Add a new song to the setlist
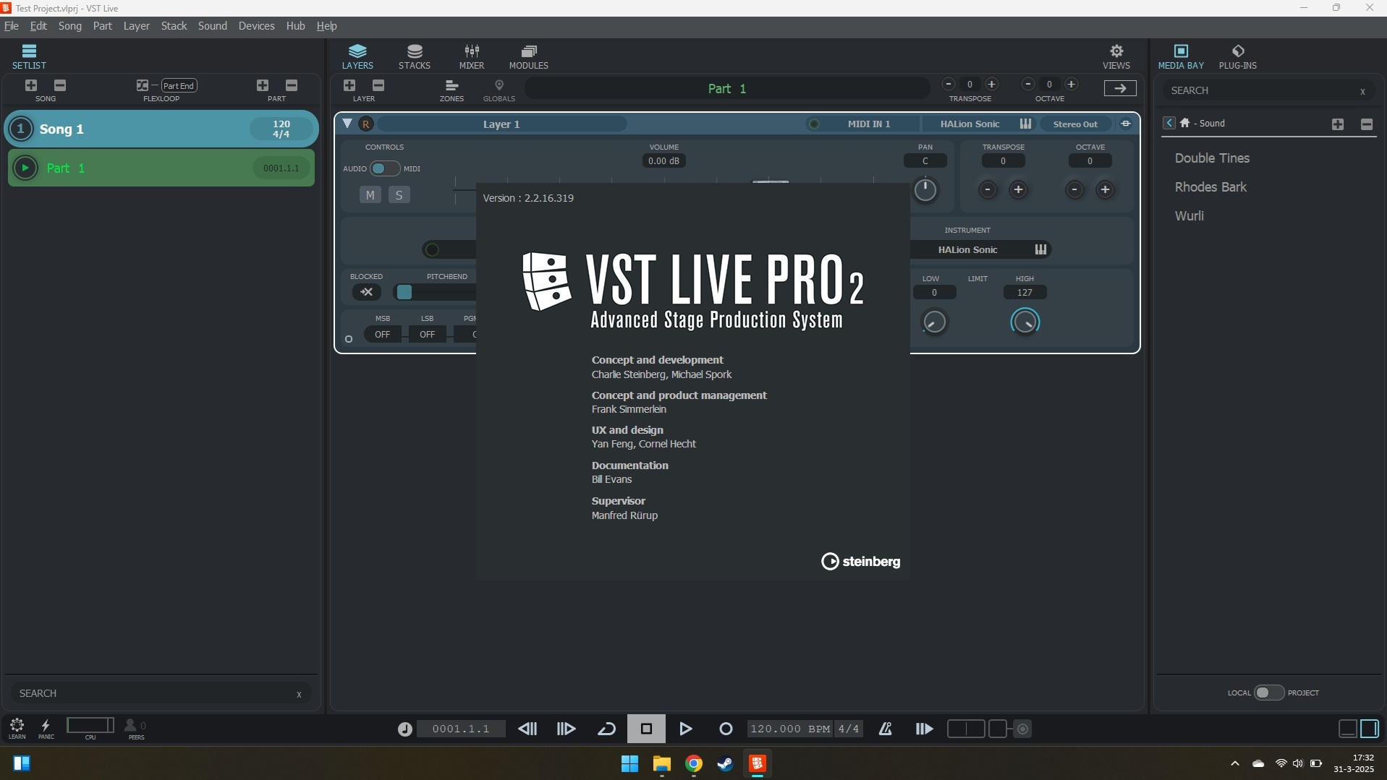This screenshot has height=780, width=1387. [x=31, y=85]
